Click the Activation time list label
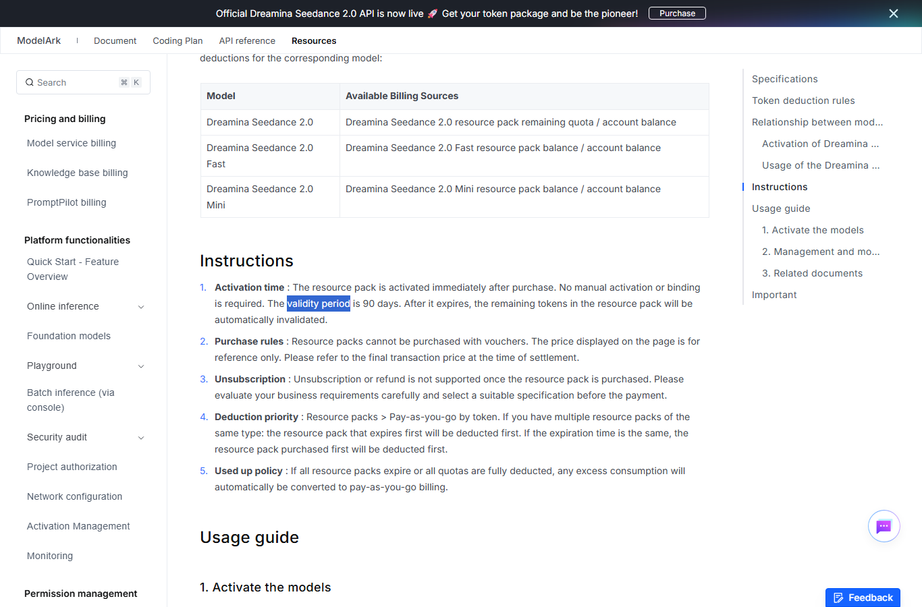The image size is (922, 607). (249, 287)
